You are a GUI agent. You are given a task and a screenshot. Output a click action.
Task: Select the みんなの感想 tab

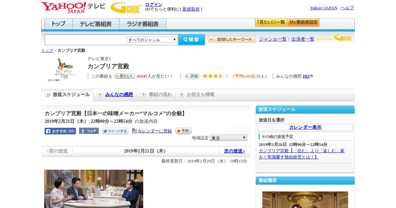click(x=115, y=95)
